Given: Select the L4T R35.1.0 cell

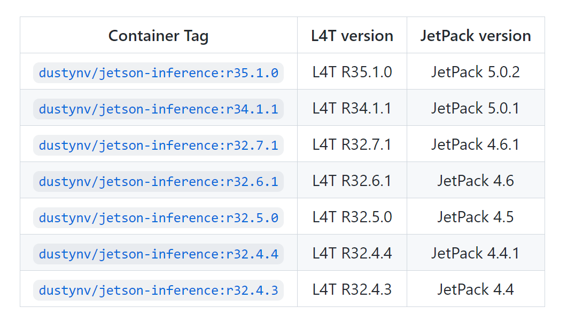Looking at the screenshot, I should click(x=352, y=72).
